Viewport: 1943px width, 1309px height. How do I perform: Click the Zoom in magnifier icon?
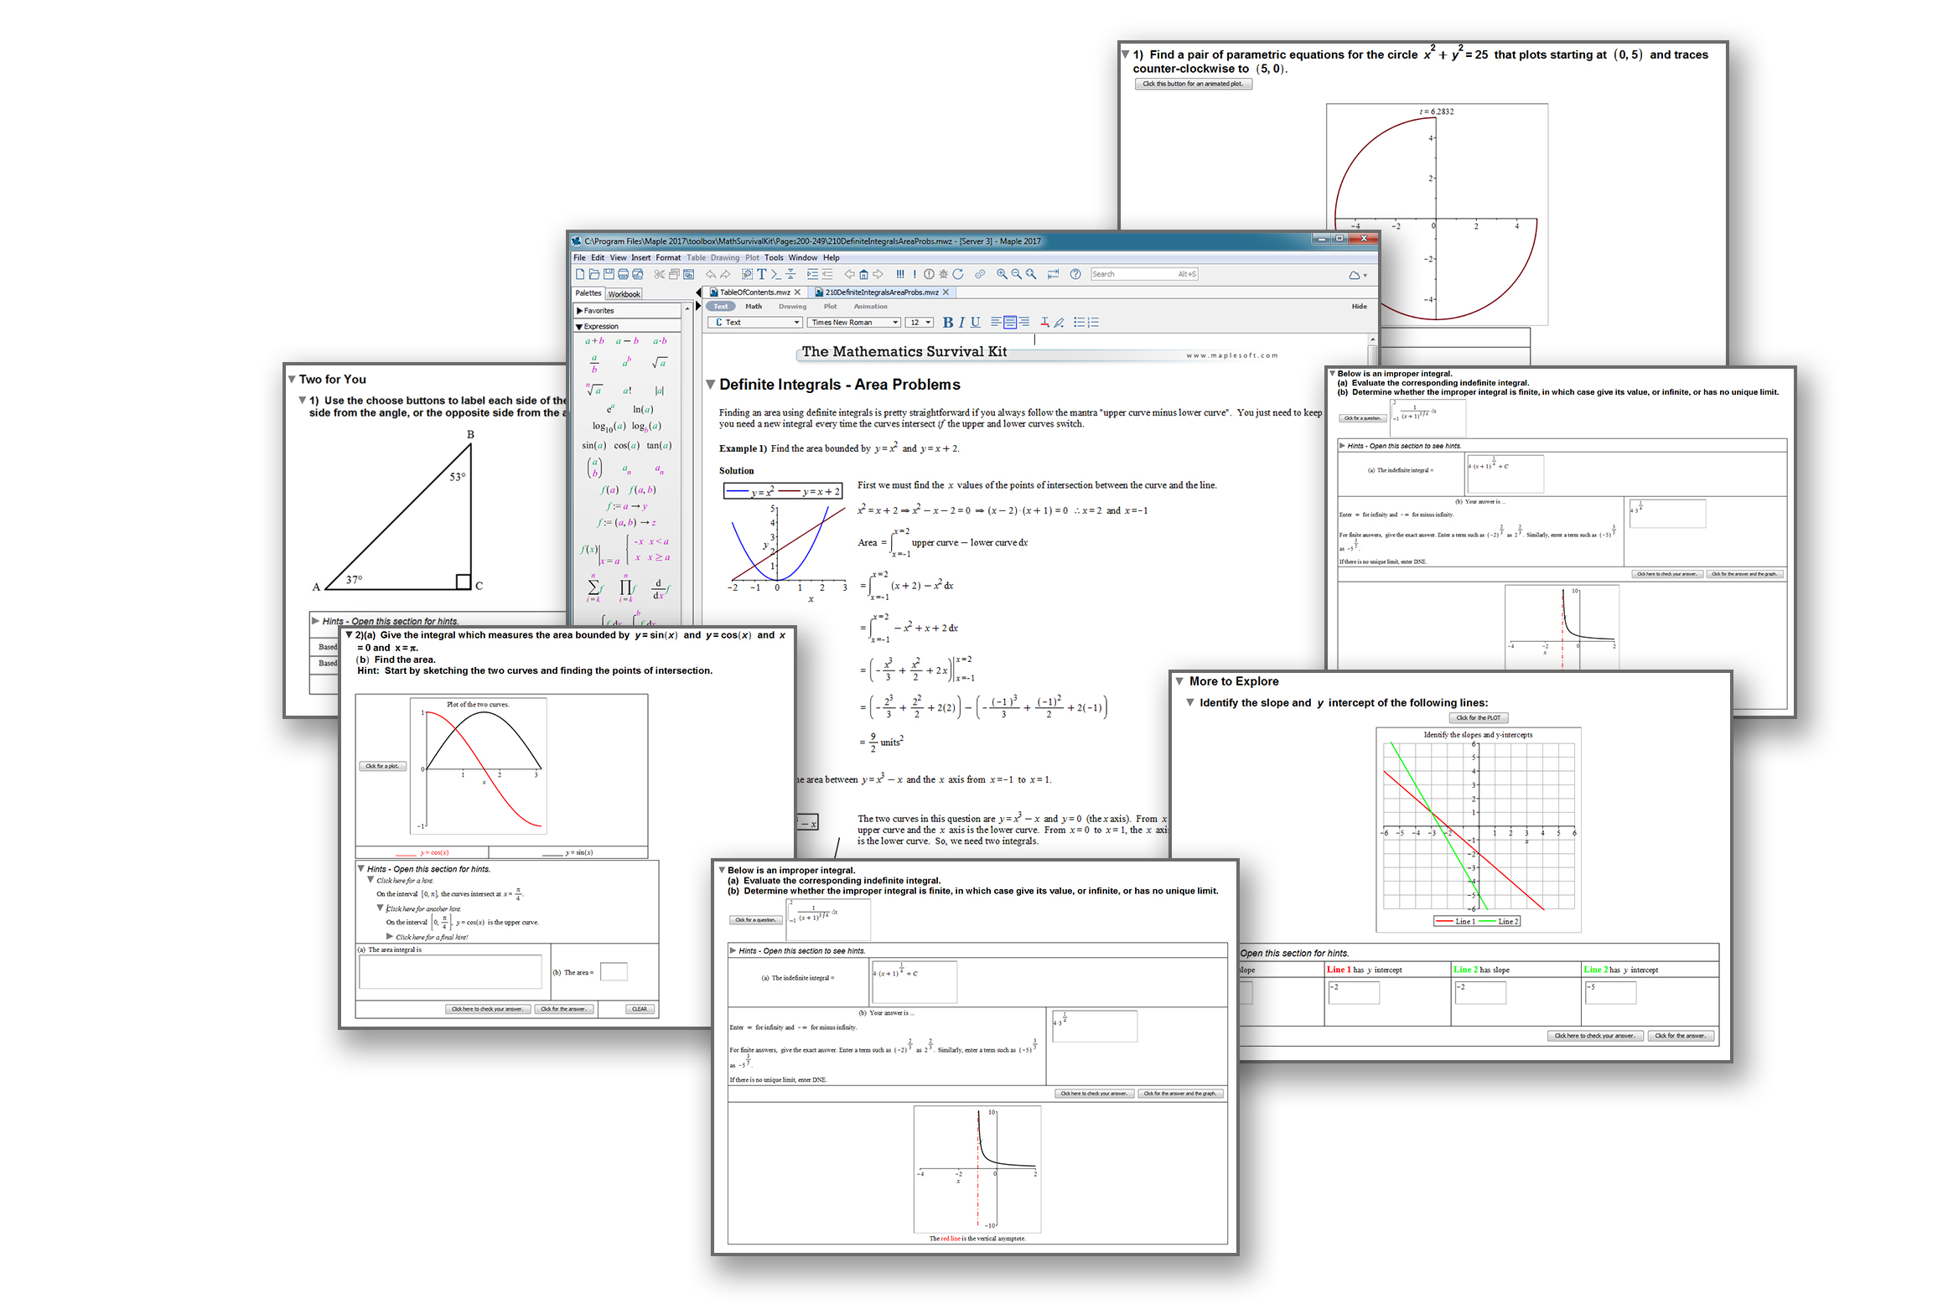pyautogui.click(x=1002, y=274)
